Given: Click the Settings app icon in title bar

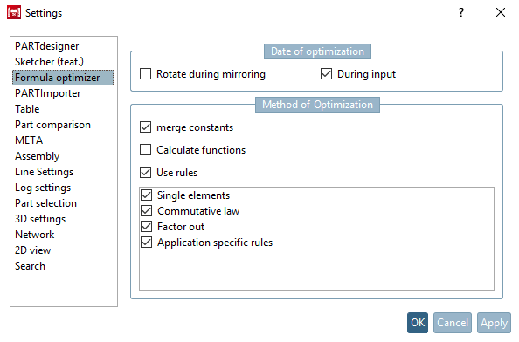Looking at the screenshot, I should click(x=14, y=12).
